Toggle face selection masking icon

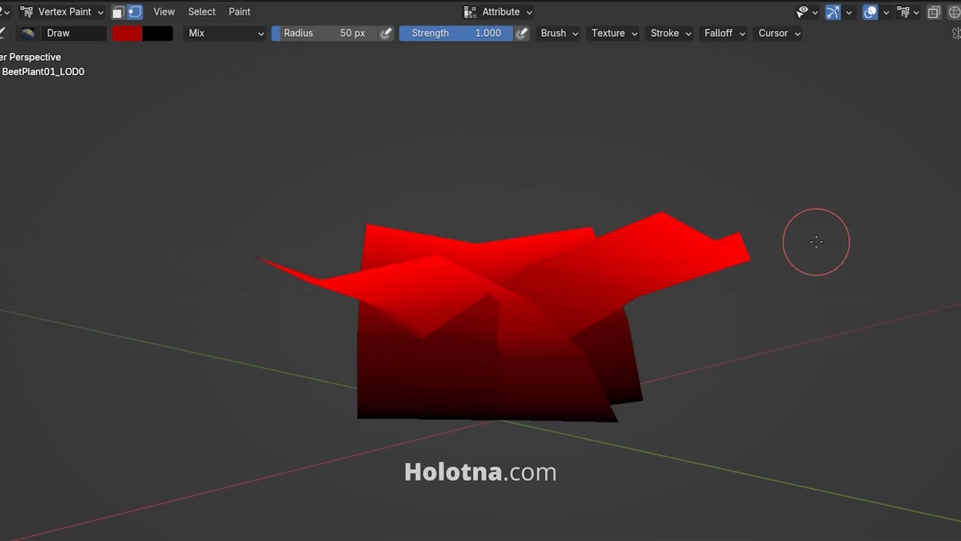coord(118,12)
